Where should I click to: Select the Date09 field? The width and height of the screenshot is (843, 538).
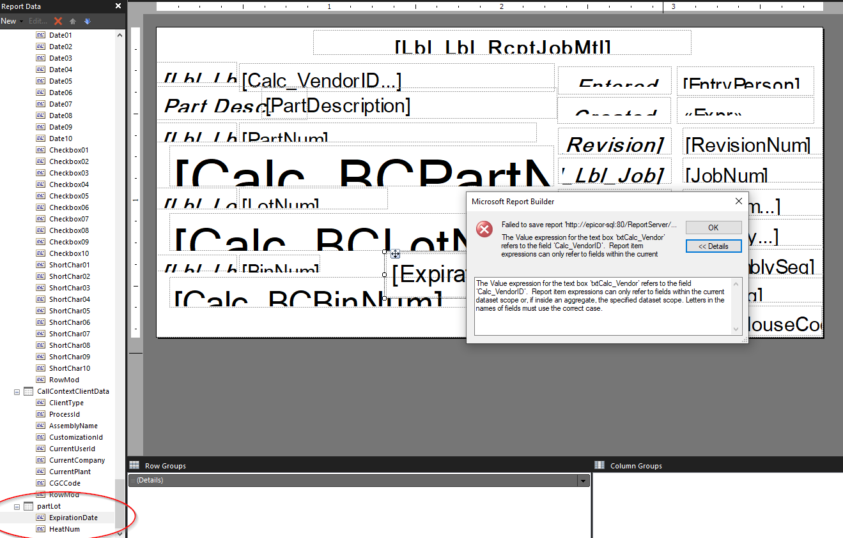click(61, 127)
